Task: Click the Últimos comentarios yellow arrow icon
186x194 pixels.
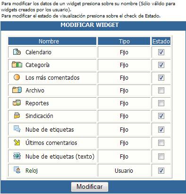Action: [17, 143]
